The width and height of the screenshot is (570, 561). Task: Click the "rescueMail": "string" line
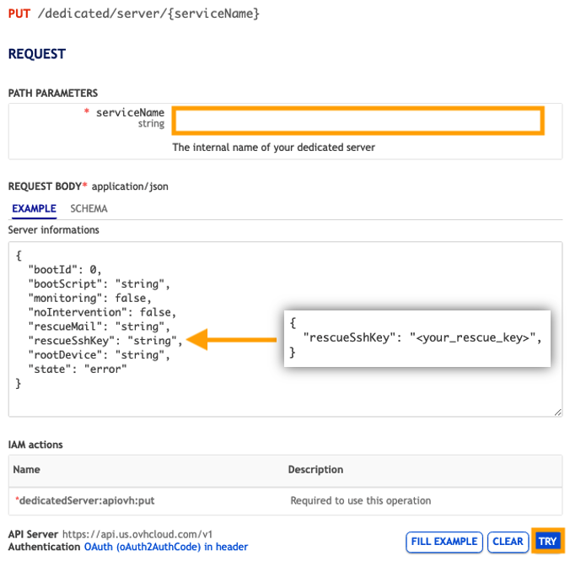click(x=99, y=326)
